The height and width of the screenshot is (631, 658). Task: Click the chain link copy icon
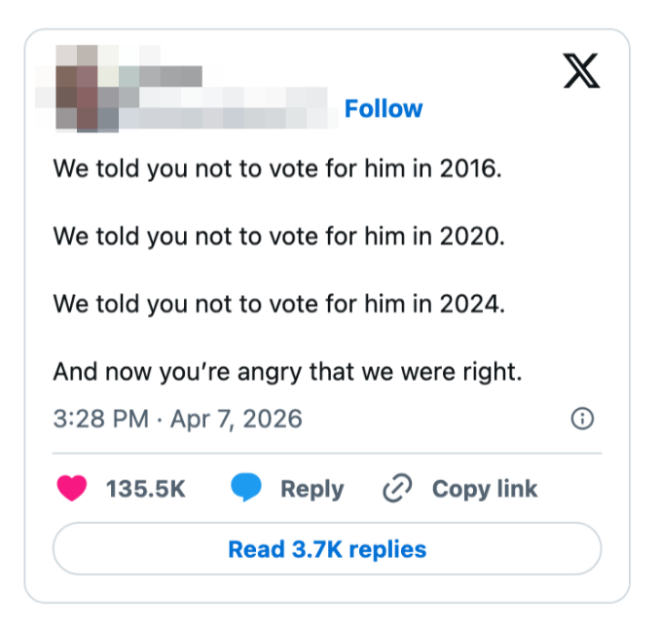pyautogui.click(x=397, y=488)
